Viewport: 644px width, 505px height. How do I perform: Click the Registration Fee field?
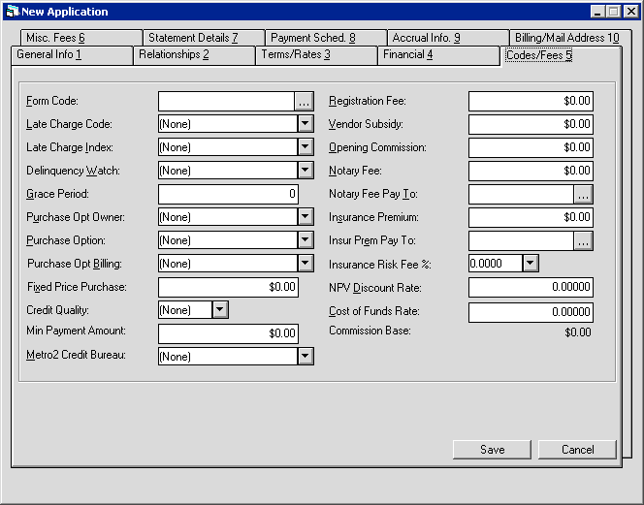tap(531, 101)
